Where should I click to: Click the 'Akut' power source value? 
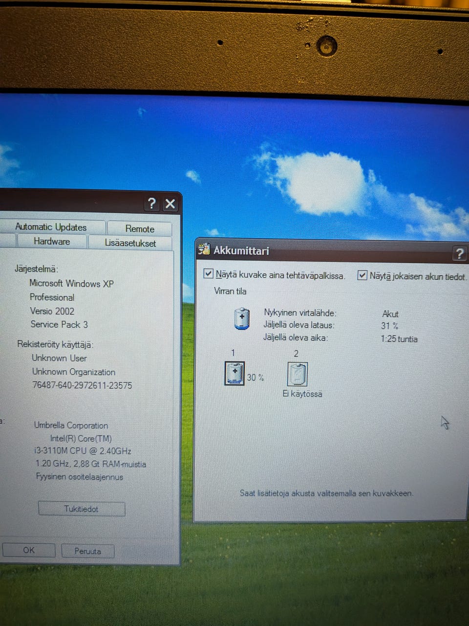click(390, 313)
